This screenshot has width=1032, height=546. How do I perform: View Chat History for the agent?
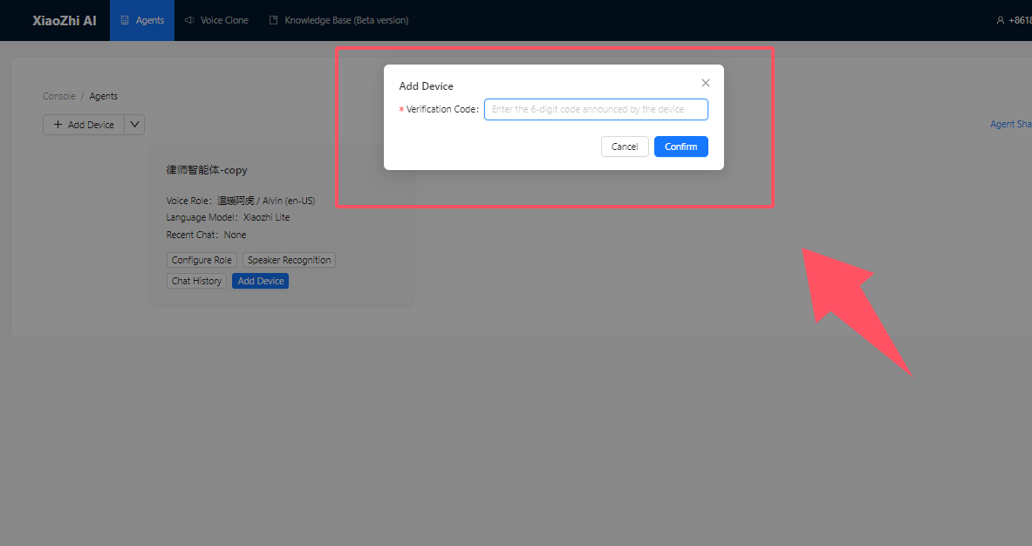pos(196,281)
